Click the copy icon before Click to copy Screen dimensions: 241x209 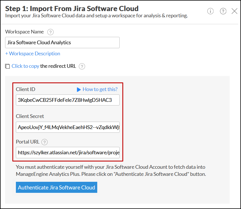coord(7,66)
